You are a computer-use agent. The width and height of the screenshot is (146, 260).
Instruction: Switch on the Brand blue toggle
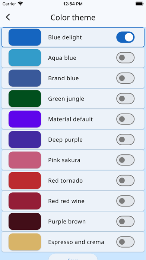coord(126,78)
